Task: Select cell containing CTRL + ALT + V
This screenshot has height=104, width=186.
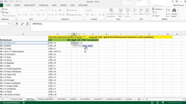Action: click(x=57, y=51)
